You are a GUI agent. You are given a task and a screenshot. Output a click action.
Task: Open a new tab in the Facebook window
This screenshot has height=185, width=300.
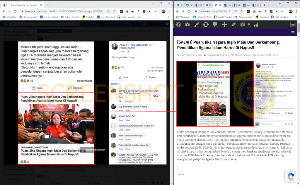tap(48, 5)
